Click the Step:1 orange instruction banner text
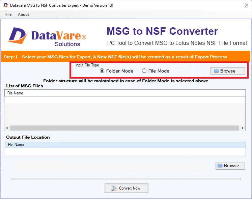 pos(115,57)
